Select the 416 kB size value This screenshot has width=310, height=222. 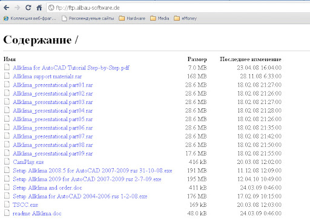point(198,162)
